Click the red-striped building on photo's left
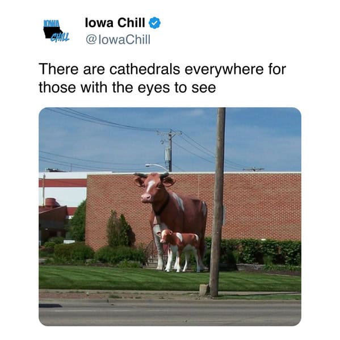The height and width of the screenshot is (340, 340). pos(63,188)
